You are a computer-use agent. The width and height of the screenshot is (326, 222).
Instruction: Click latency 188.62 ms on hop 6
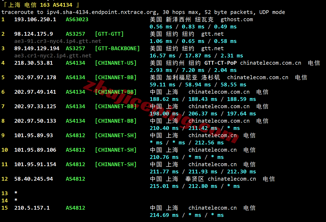tap(164, 99)
